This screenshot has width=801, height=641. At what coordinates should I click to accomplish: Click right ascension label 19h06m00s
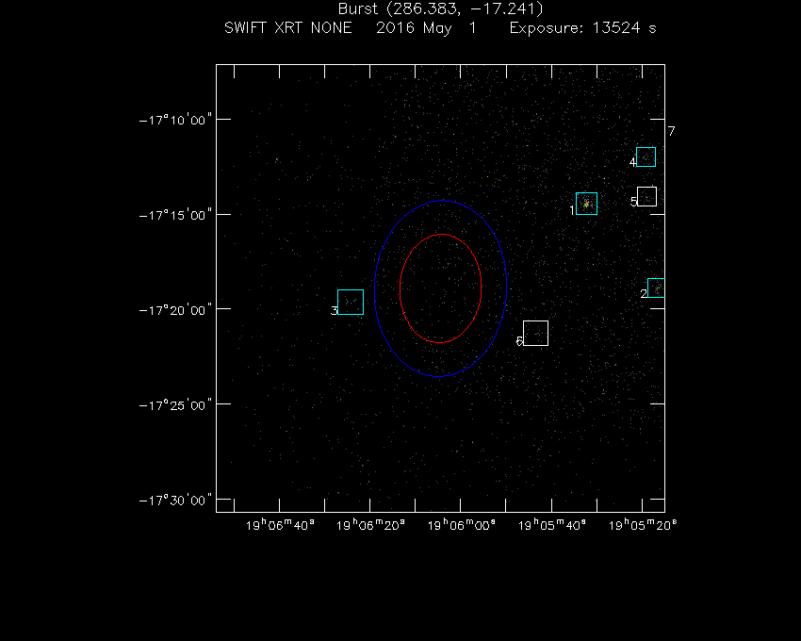pyautogui.click(x=462, y=525)
